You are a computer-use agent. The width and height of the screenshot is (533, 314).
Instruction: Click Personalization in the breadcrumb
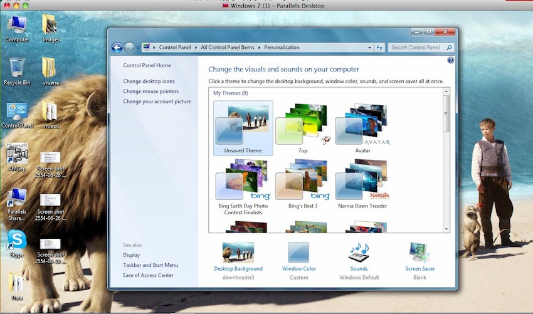282,48
